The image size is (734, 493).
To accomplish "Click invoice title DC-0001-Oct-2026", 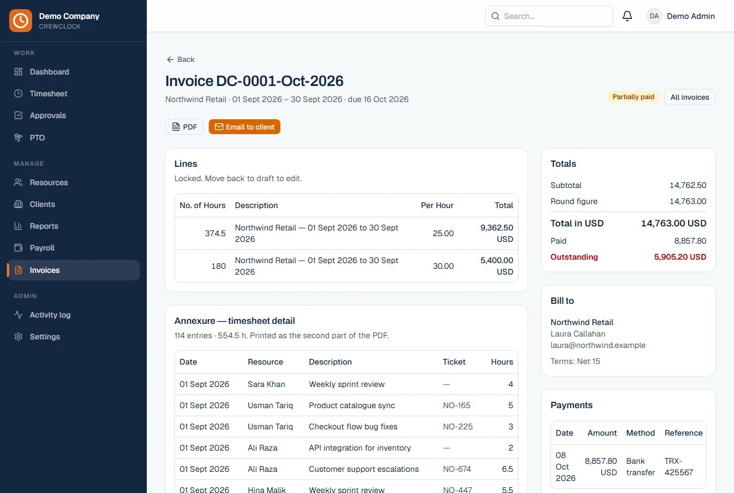I will click(x=255, y=81).
